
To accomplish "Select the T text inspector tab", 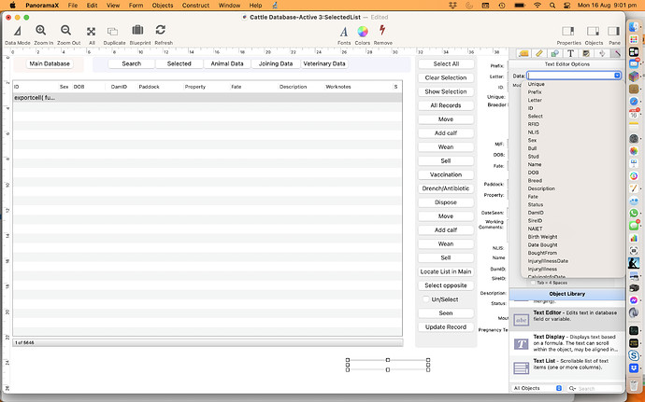I will point(570,53).
